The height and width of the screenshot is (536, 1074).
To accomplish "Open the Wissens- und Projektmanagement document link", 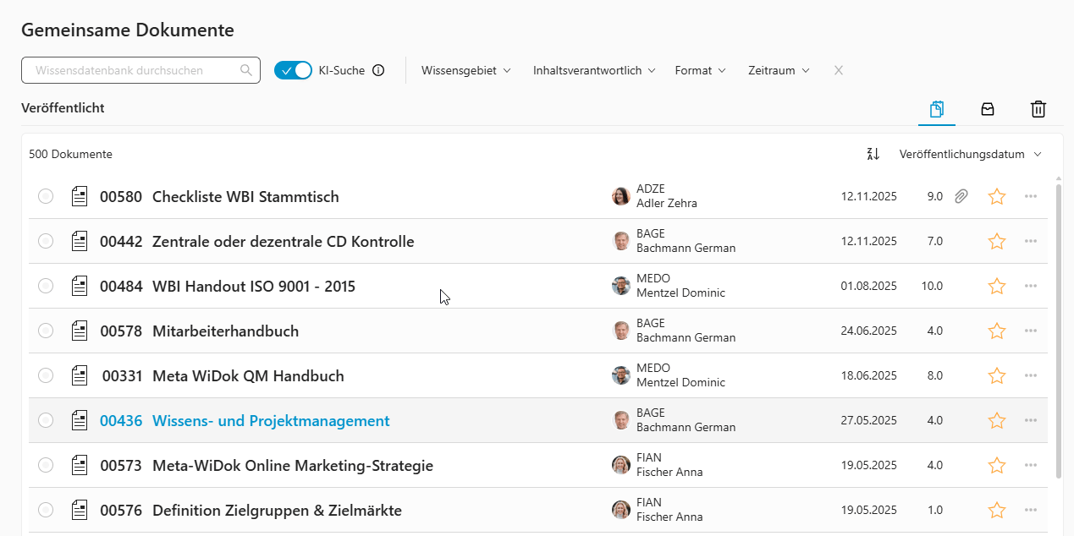I will [x=271, y=420].
